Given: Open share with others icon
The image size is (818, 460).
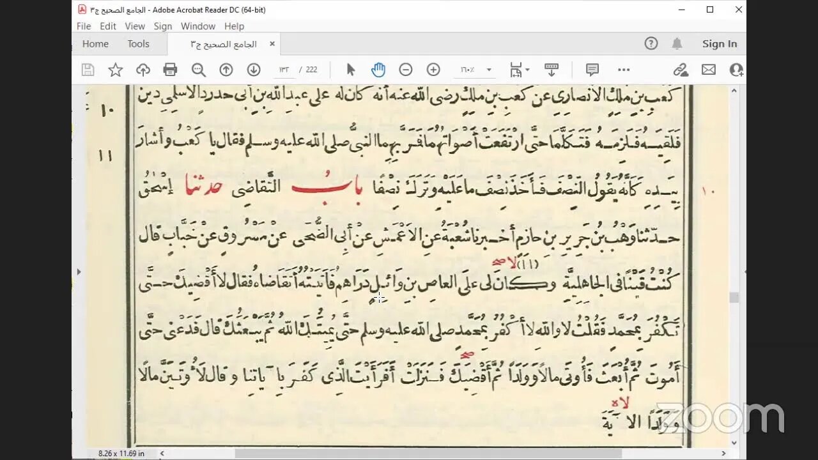Looking at the screenshot, I should pyautogui.click(x=736, y=70).
